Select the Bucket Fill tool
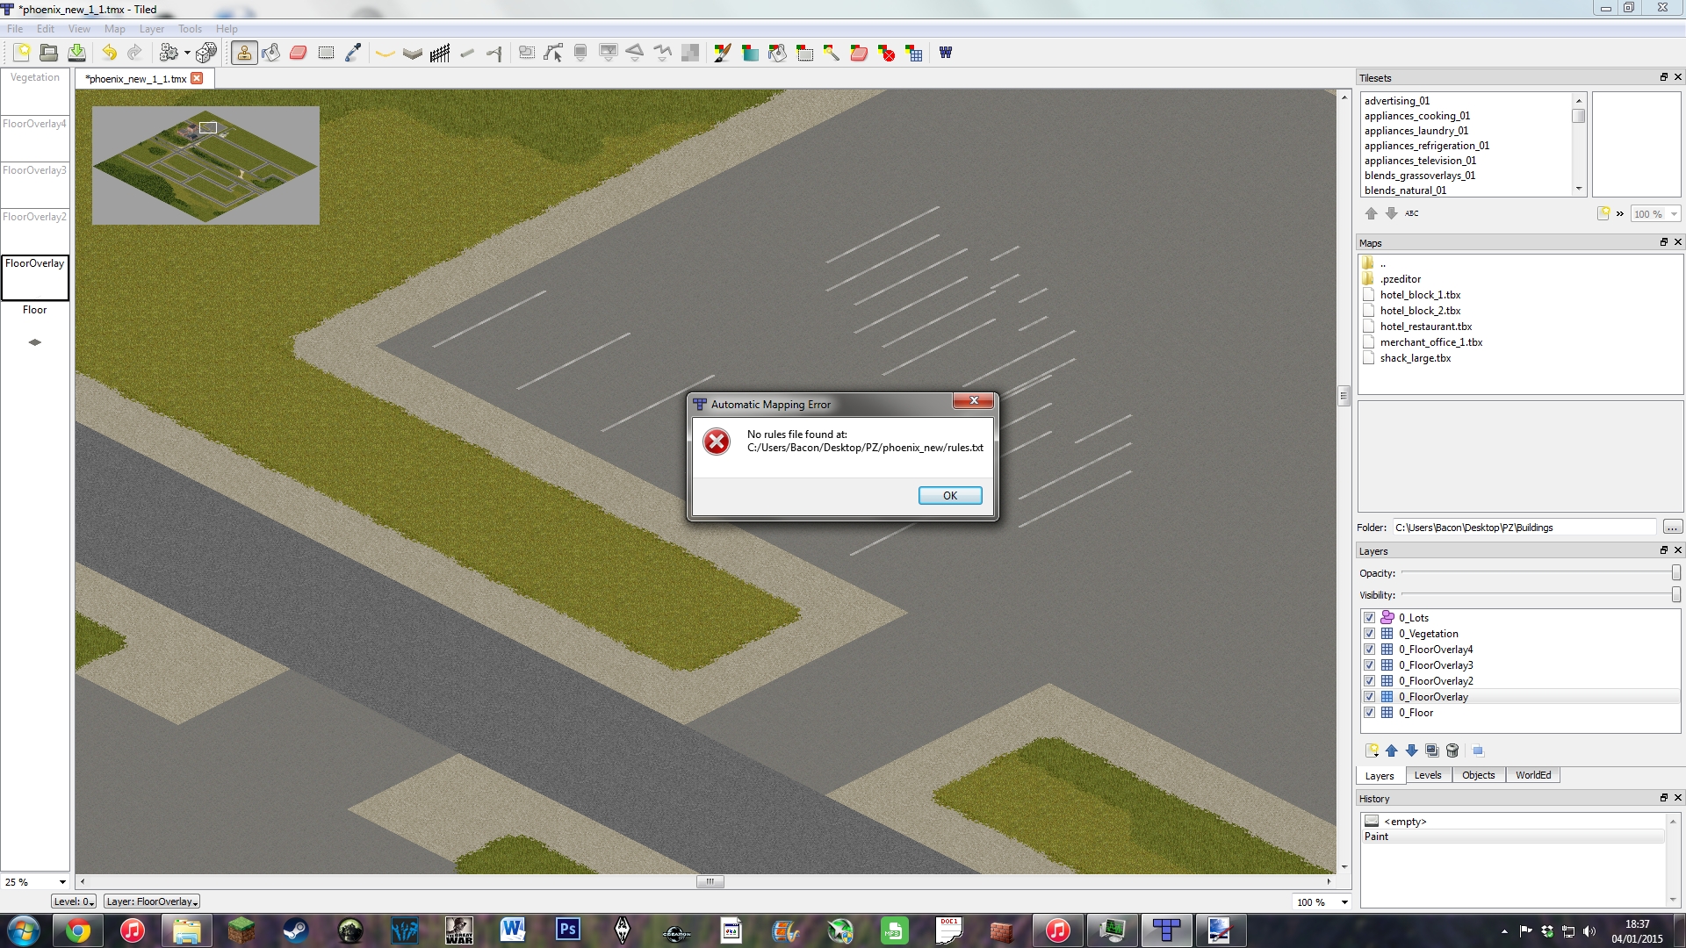Viewport: 1686px width, 948px height. (x=271, y=53)
